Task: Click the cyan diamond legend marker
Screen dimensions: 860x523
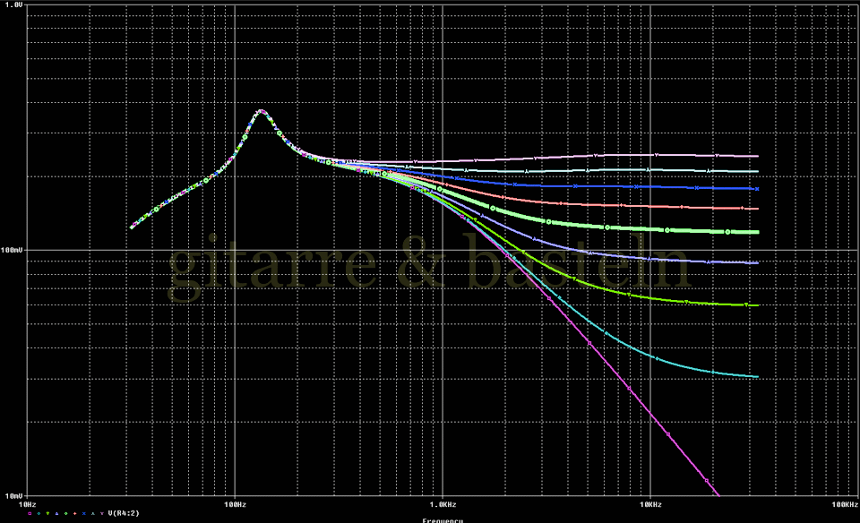Action: pyautogui.click(x=39, y=513)
